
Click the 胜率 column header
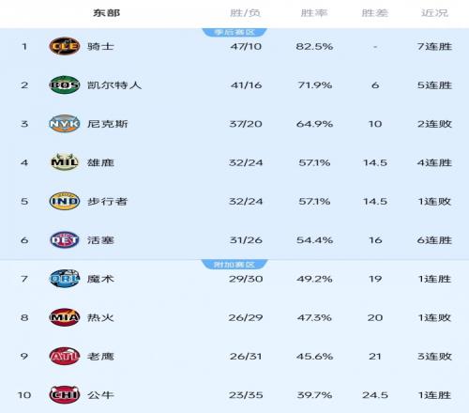(314, 13)
